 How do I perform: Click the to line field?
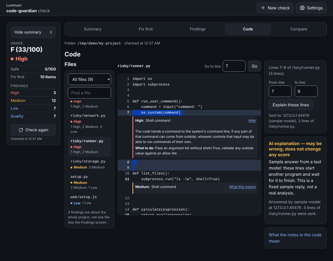coord(306,91)
